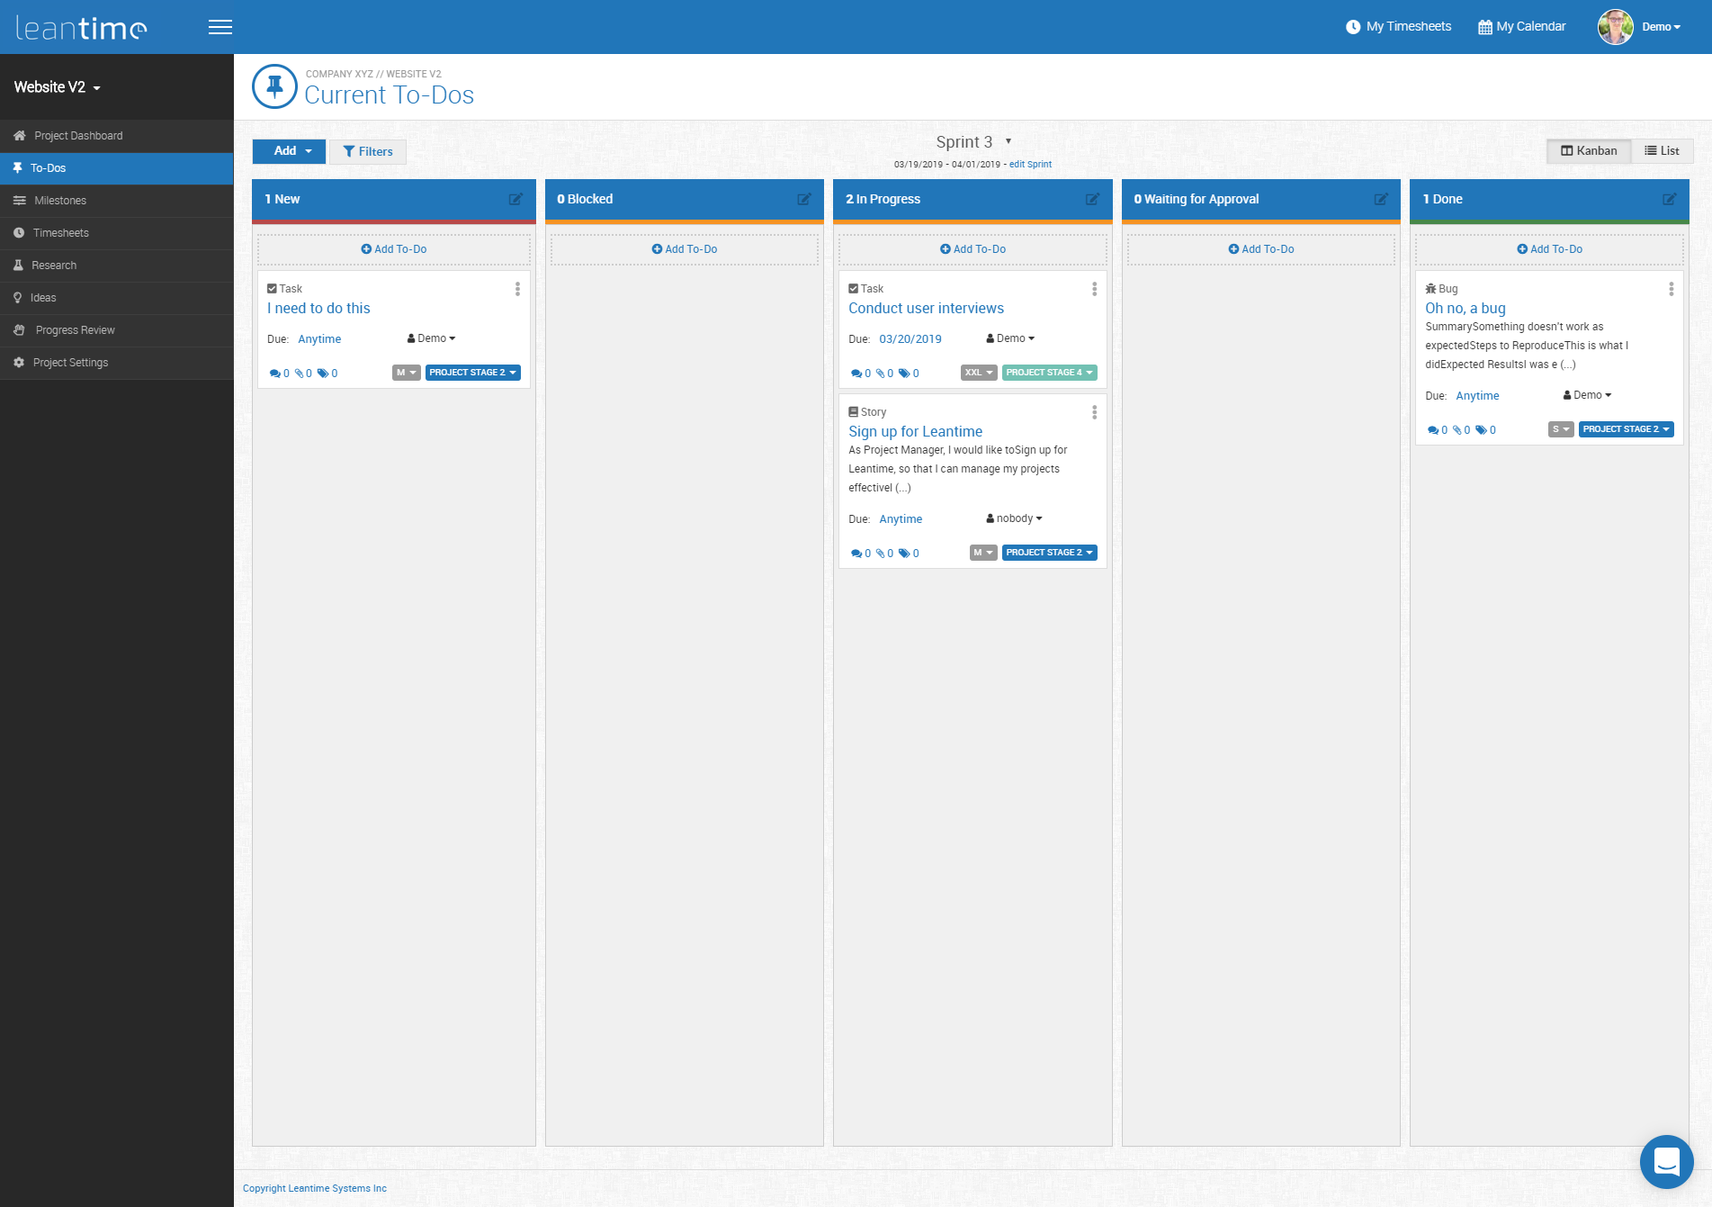This screenshot has height=1207, width=1712.
Task: Click the edit Sprint link
Action: [x=1030, y=165]
